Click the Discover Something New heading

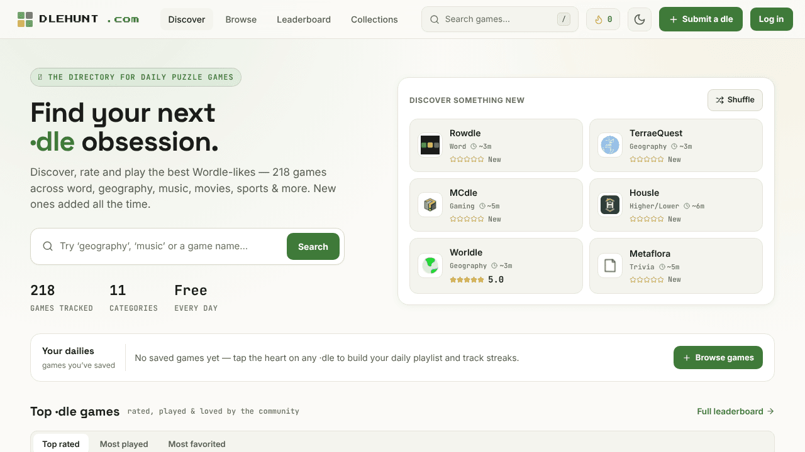point(467,100)
